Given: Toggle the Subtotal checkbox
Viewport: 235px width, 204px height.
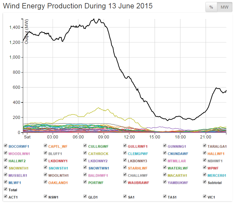Looking at the screenshot, I should [x=205, y=182].
